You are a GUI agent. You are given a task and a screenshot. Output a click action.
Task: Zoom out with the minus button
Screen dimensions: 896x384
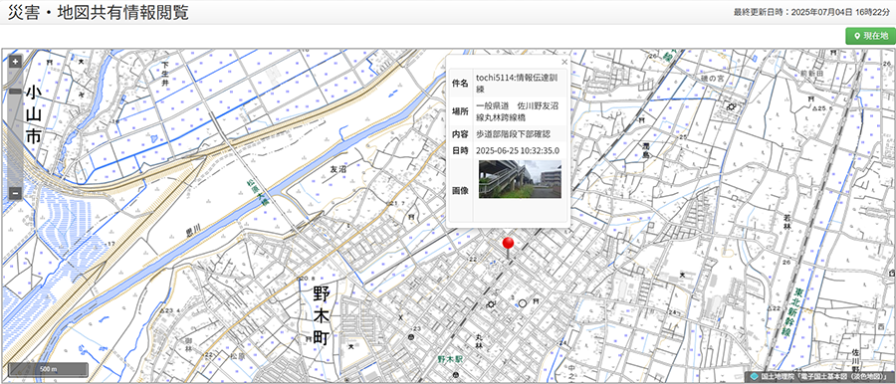pos(15,193)
